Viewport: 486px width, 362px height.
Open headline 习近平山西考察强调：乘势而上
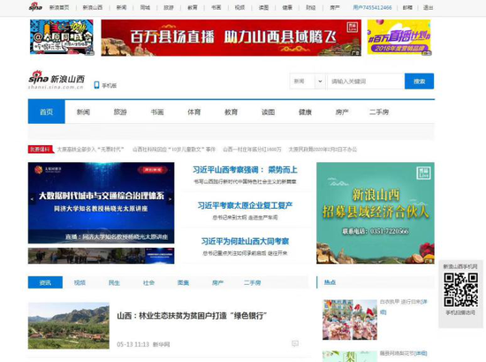245,170
